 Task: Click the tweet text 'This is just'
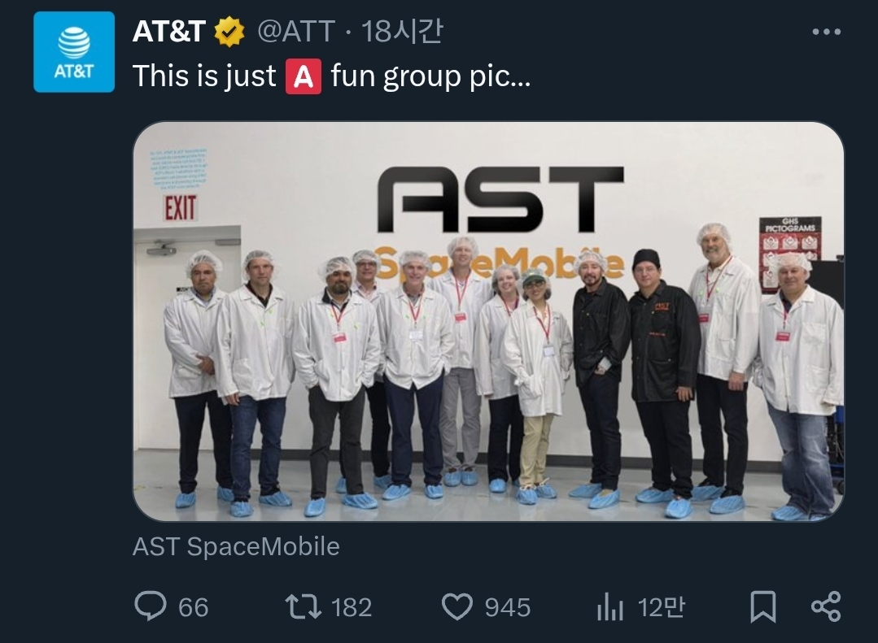[x=204, y=76]
